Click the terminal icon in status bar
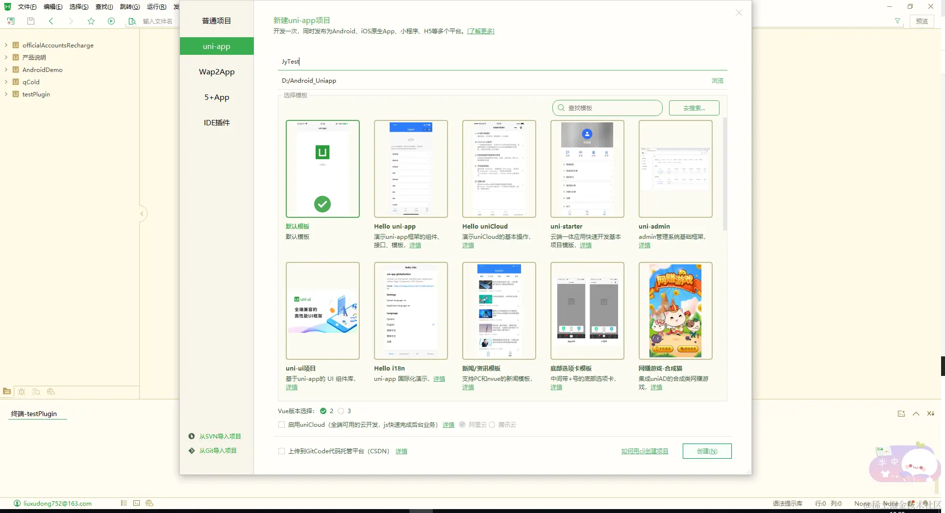This screenshot has height=513, width=945. click(x=137, y=503)
